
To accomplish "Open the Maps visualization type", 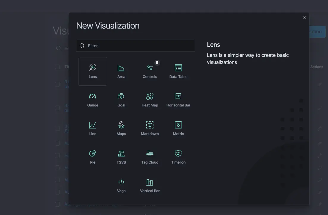I will [121, 128].
